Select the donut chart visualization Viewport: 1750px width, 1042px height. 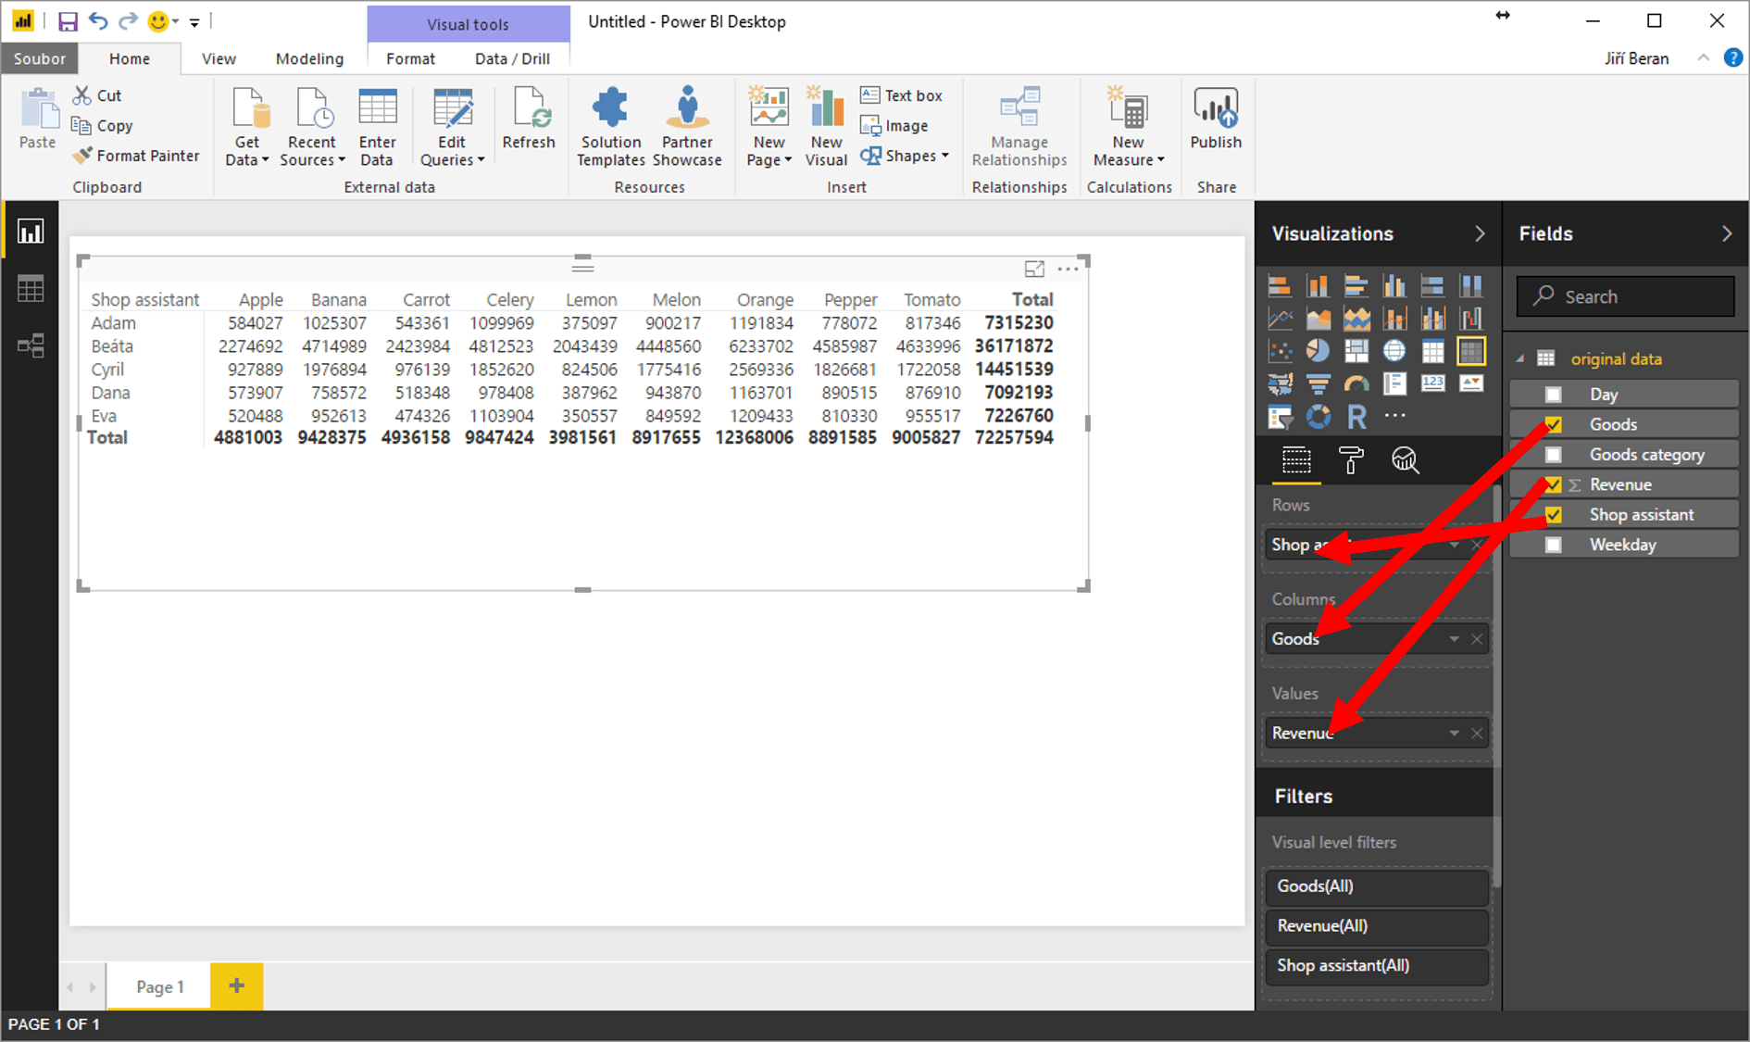[1318, 417]
